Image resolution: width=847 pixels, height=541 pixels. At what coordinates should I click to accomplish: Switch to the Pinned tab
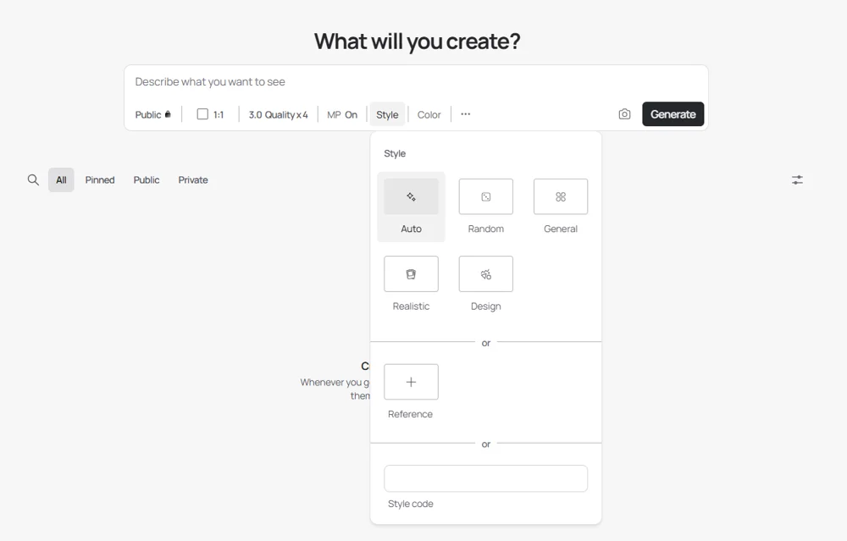click(x=100, y=179)
